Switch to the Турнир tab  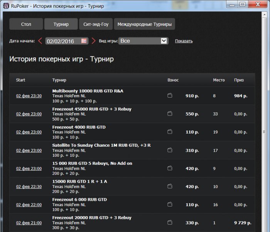click(x=61, y=24)
